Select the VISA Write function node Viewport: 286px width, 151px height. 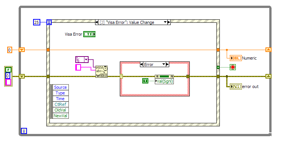tap(102, 72)
